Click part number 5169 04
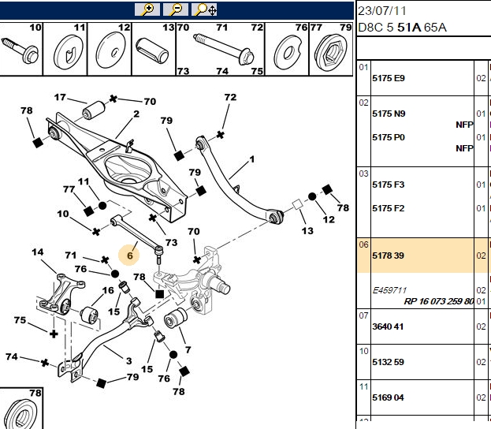Viewport: 491px width, 429px height. (388, 397)
